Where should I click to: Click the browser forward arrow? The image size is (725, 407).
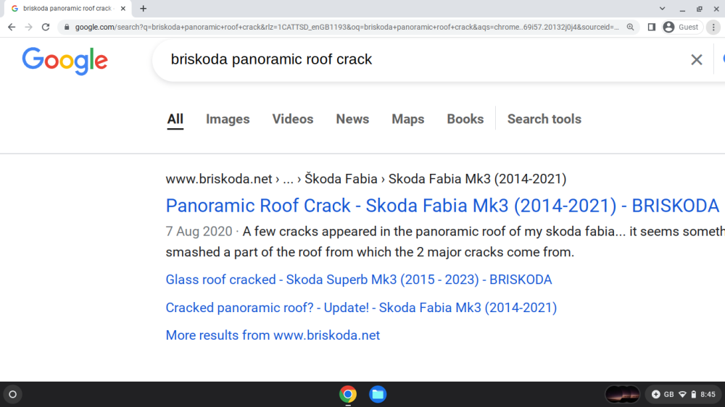[29, 28]
